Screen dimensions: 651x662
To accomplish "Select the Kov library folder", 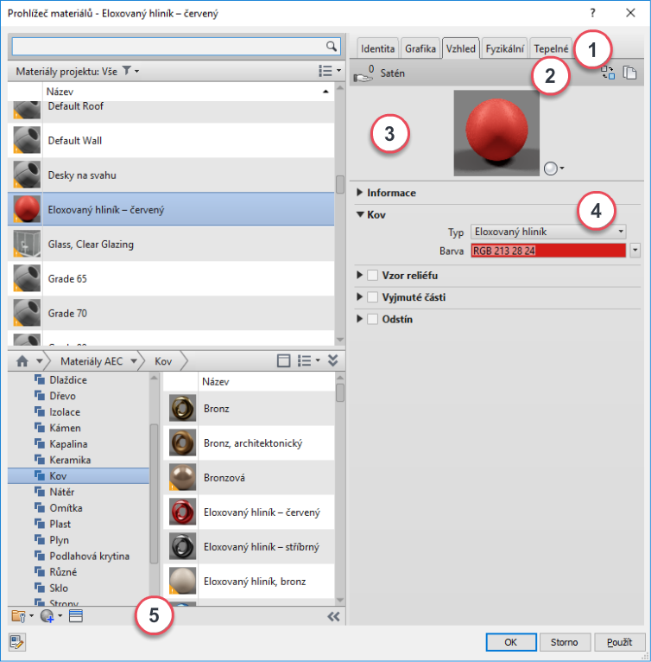I will click(x=79, y=476).
